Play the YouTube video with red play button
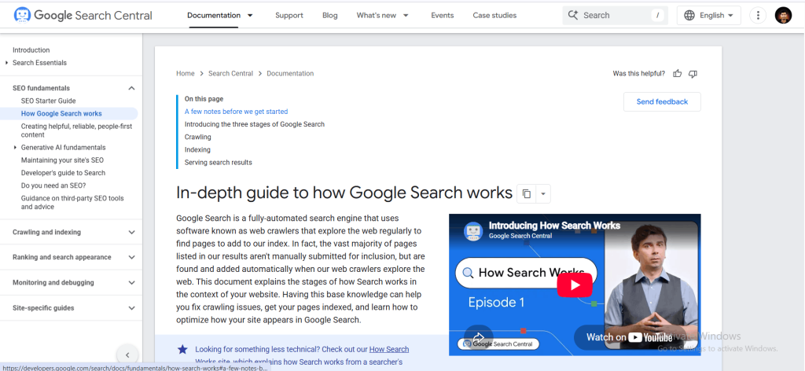The height and width of the screenshot is (371, 805). coord(575,285)
